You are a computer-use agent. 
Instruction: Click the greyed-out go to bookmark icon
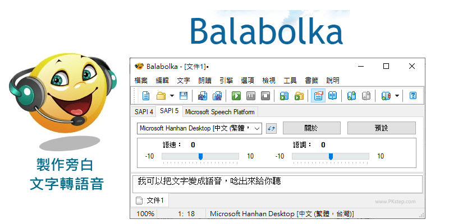366,95
